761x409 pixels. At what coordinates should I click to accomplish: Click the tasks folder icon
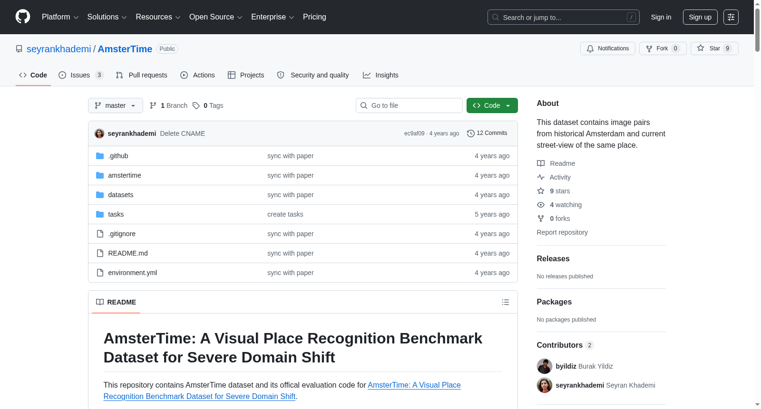click(x=100, y=214)
